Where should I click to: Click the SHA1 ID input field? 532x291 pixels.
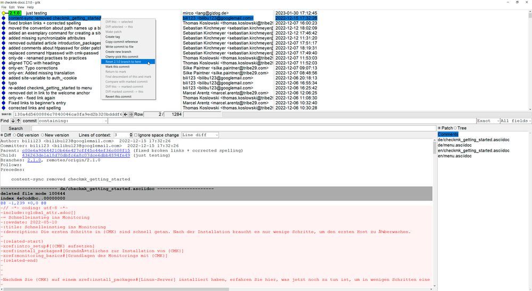[68, 114]
